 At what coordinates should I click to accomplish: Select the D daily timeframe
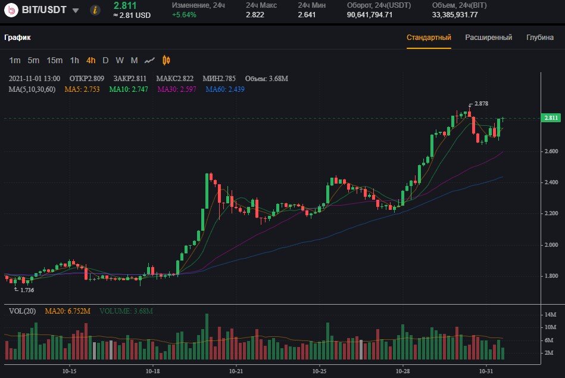pos(105,60)
